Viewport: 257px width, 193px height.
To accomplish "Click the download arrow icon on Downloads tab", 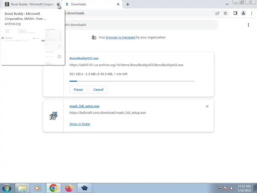I will [67, 4].
